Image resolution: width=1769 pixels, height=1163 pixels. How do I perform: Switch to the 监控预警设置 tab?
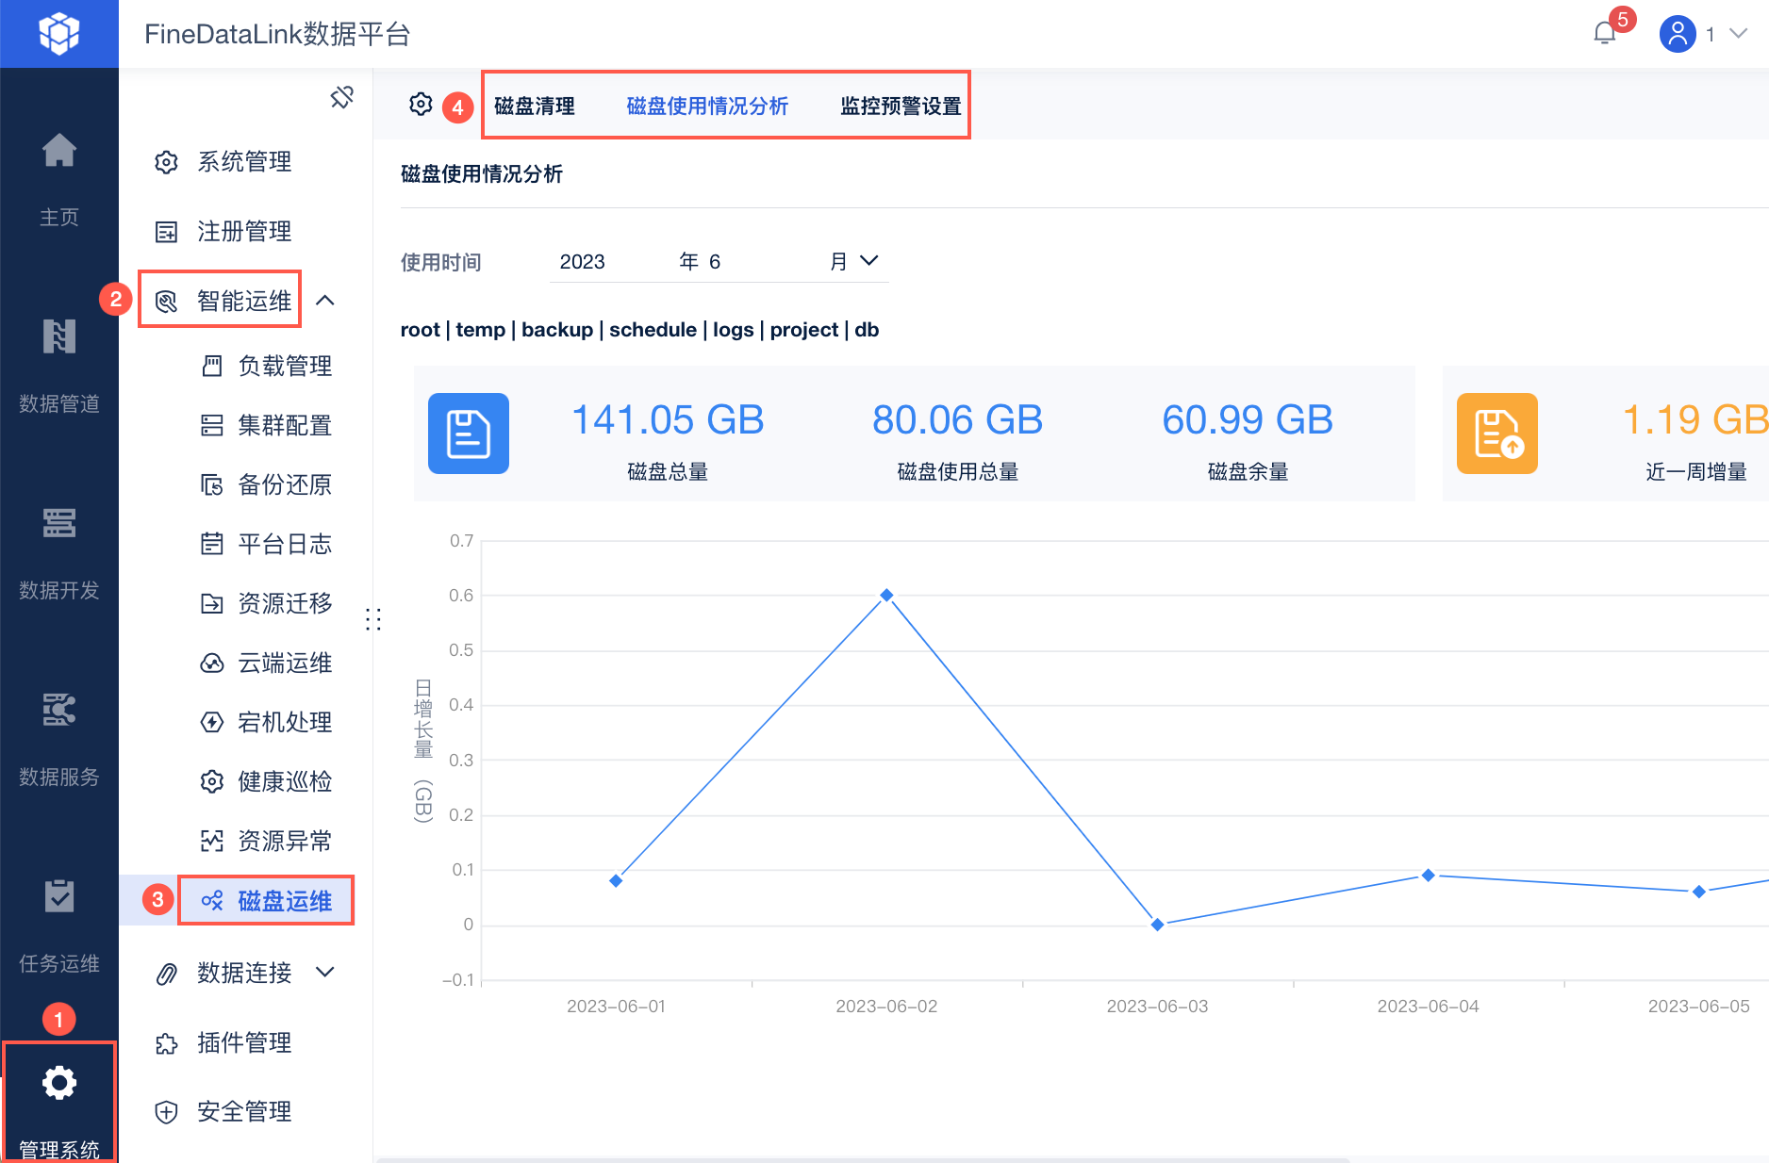pos(901,106)
